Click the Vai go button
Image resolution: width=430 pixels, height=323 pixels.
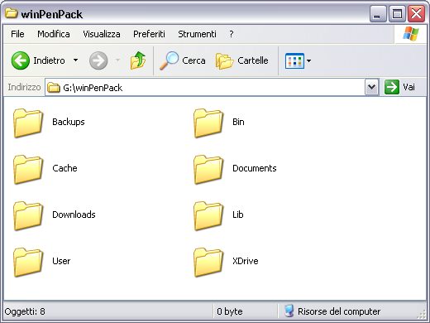[399, 87]
